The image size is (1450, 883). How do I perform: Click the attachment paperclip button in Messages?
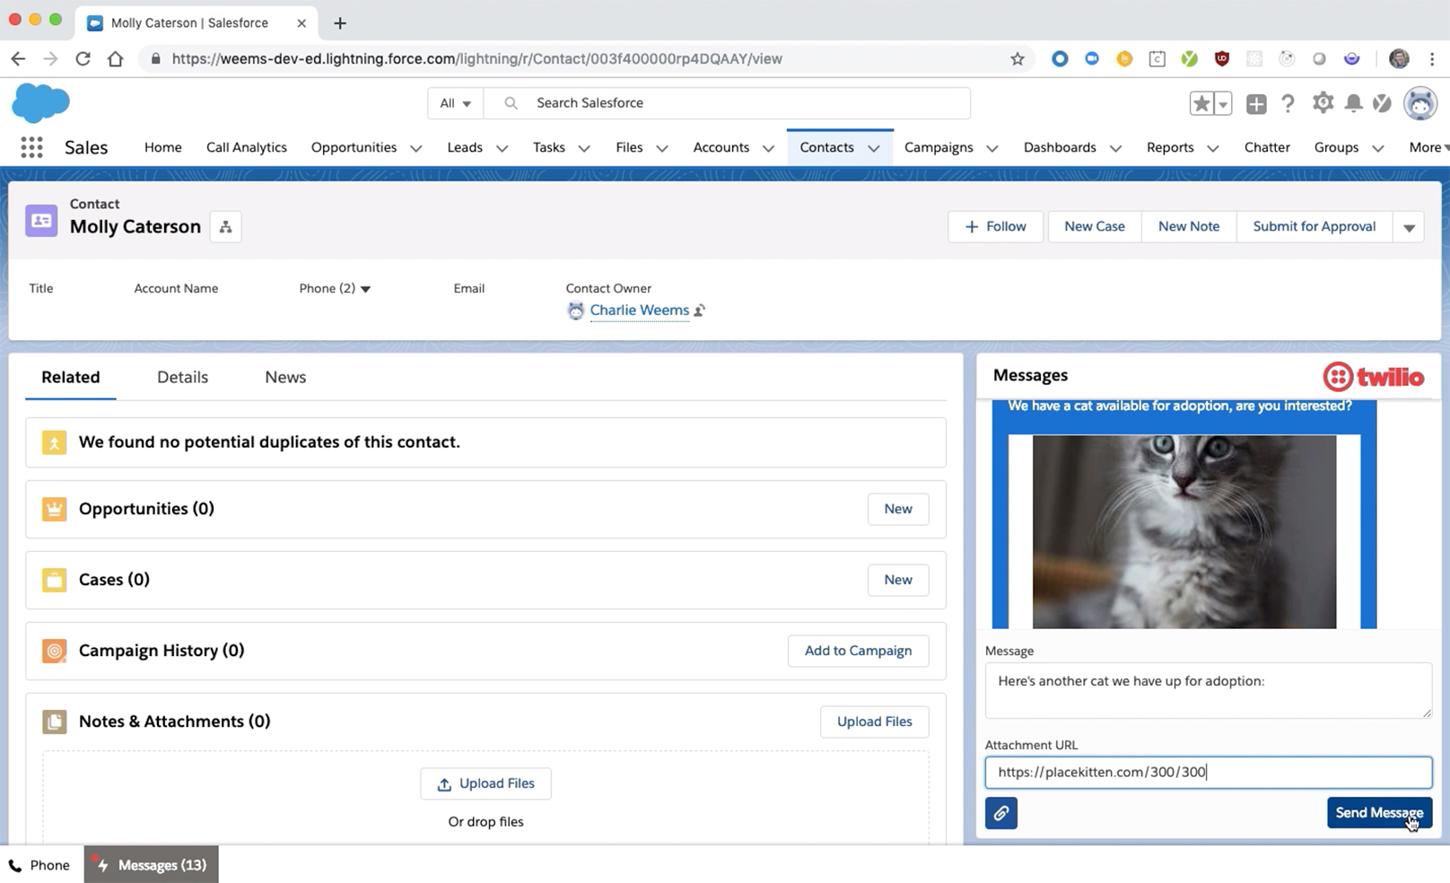point(1001,813)
